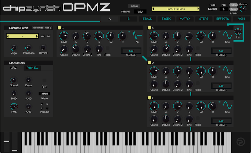
Task: Click the PMS knob
Action: [x=14, y=107]
